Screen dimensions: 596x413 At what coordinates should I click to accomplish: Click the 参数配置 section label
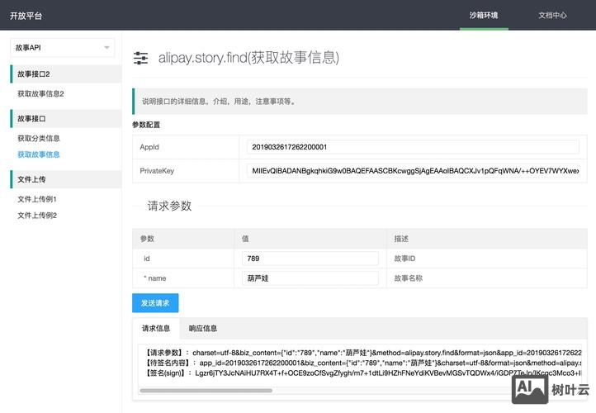click(x=146, y=125)
